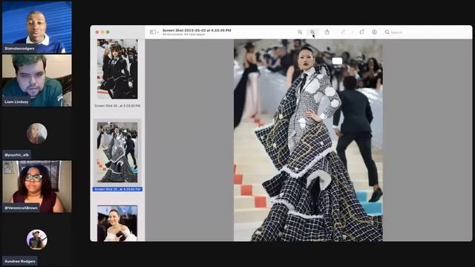The image size is (475, 267).
Task: Expand the highlight color dropdown arrow
Action: (x=353, y=32)
